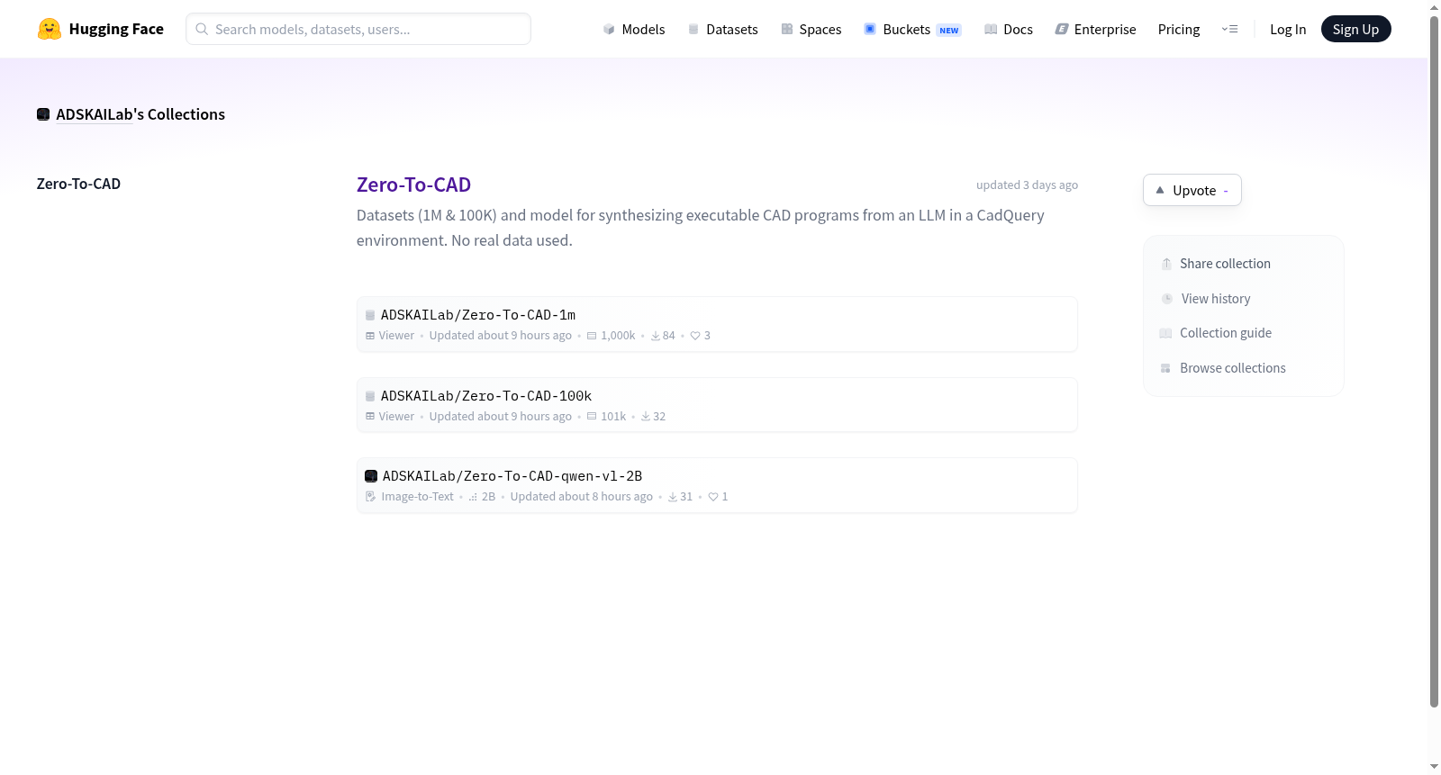
Task: Click the Image-to-Text task icon
Action: [370, 497]
